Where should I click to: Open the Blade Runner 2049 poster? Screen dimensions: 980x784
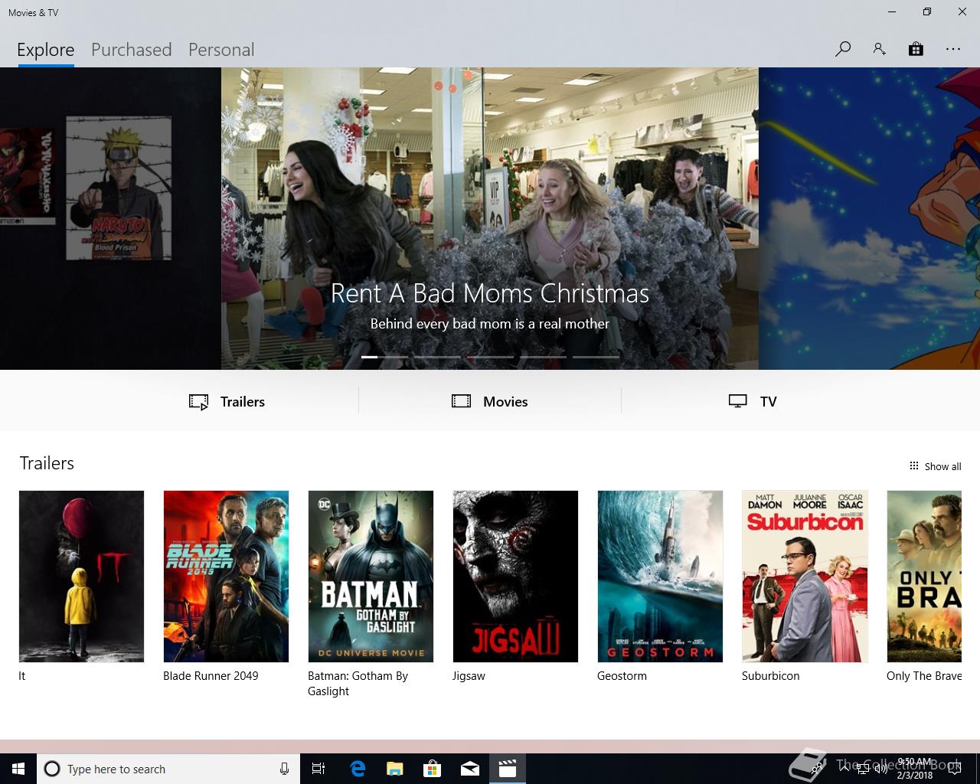(226, 577)
